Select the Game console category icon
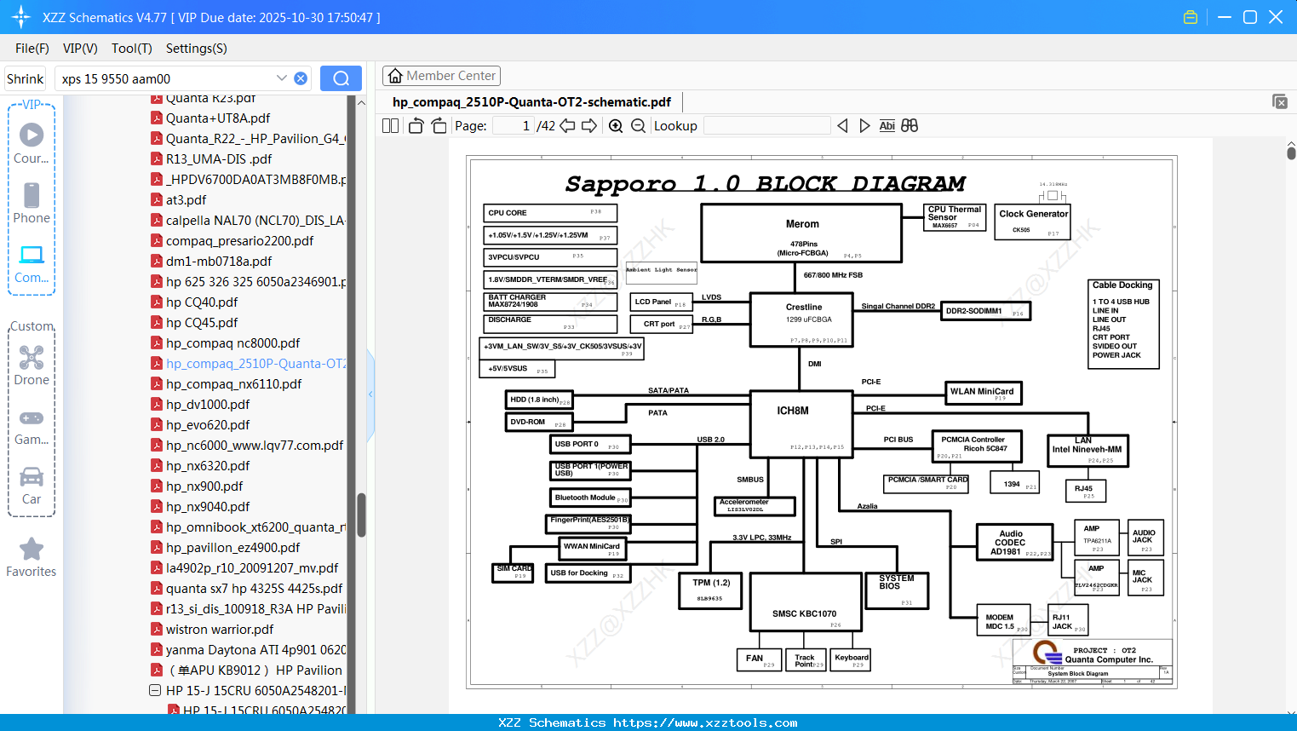 tap(32, 426)
